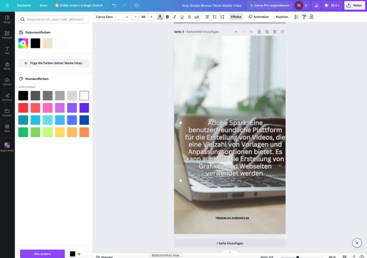Select the beige document color swatch

click(47, 43)
